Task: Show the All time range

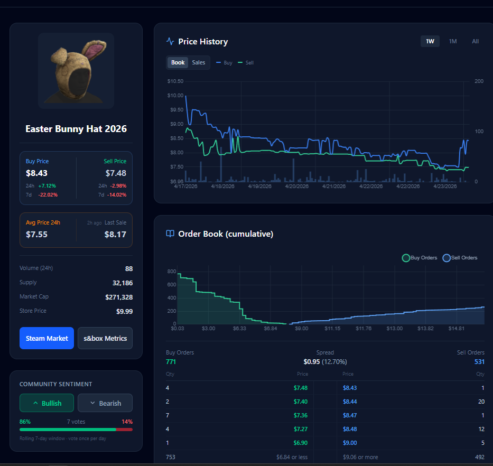Action: click(475, 41)
